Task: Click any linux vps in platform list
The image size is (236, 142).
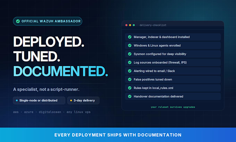Action: 78,112
